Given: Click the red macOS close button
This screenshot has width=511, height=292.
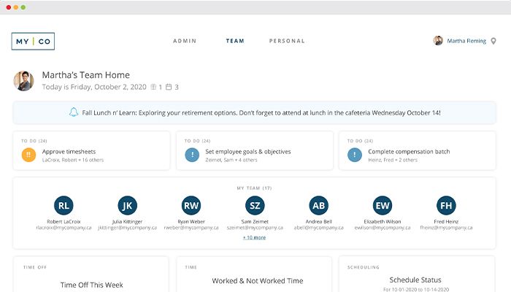Looking at the screenshot, I should 9,7.
